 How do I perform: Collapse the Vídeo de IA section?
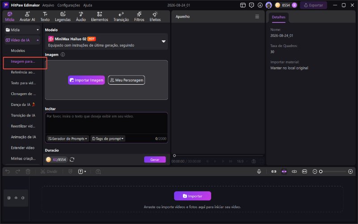click(22, 40)
